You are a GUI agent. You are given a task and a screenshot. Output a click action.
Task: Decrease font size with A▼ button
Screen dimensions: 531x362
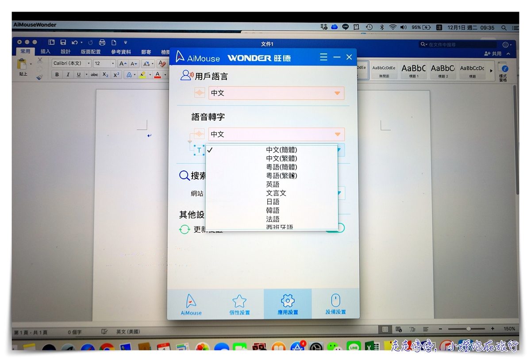pyautogui.click(x=134, y=63)
